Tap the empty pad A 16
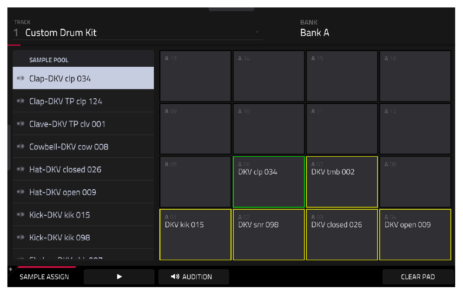This screenshot has height=295, width=463. tap(415, 76)
